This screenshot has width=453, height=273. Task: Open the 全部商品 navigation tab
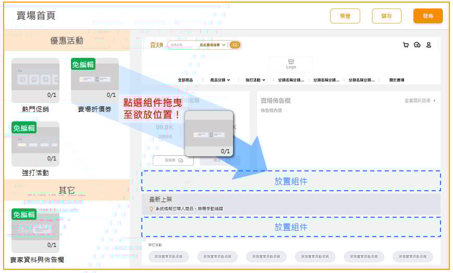click(186, 80)
